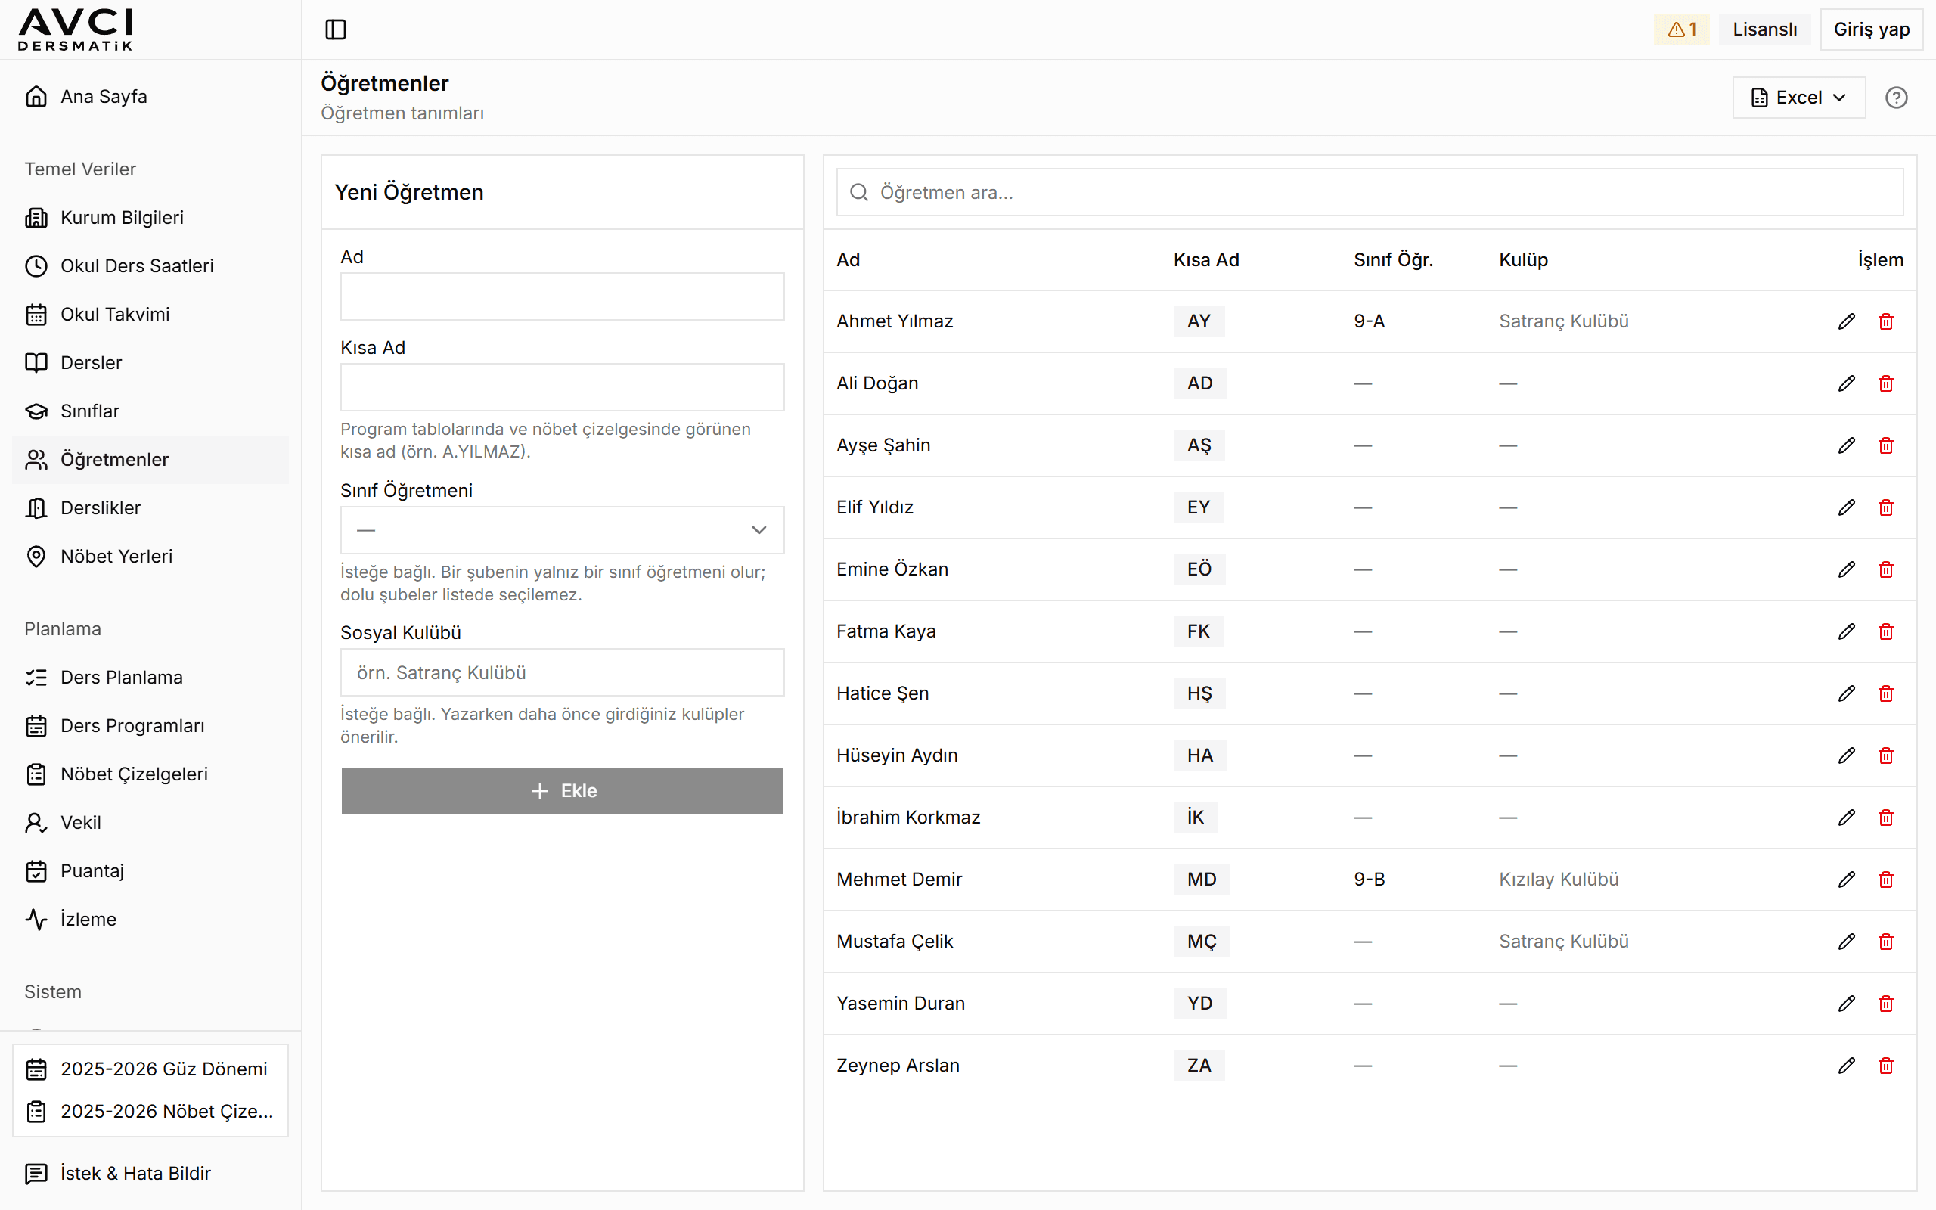Select 2025-2026 Nöbet Çize... entry
The width and height of the screenshot is (1936, 1210).
150,1112
